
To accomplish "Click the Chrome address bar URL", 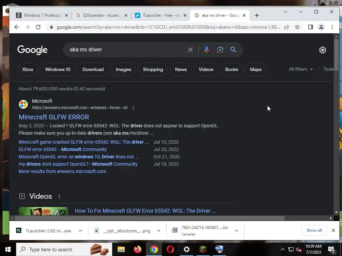I will [168, 27].
